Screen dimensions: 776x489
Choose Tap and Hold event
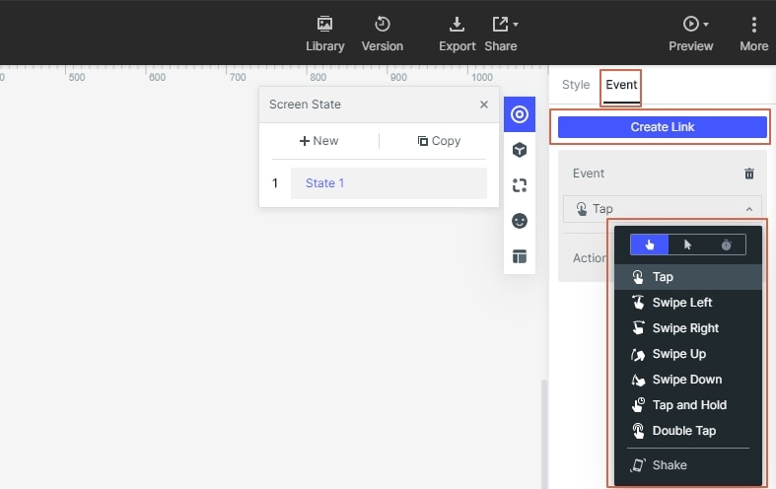(x=688, y=405)
